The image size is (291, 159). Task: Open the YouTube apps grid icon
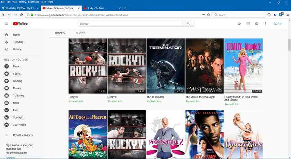tap(248, 24)
